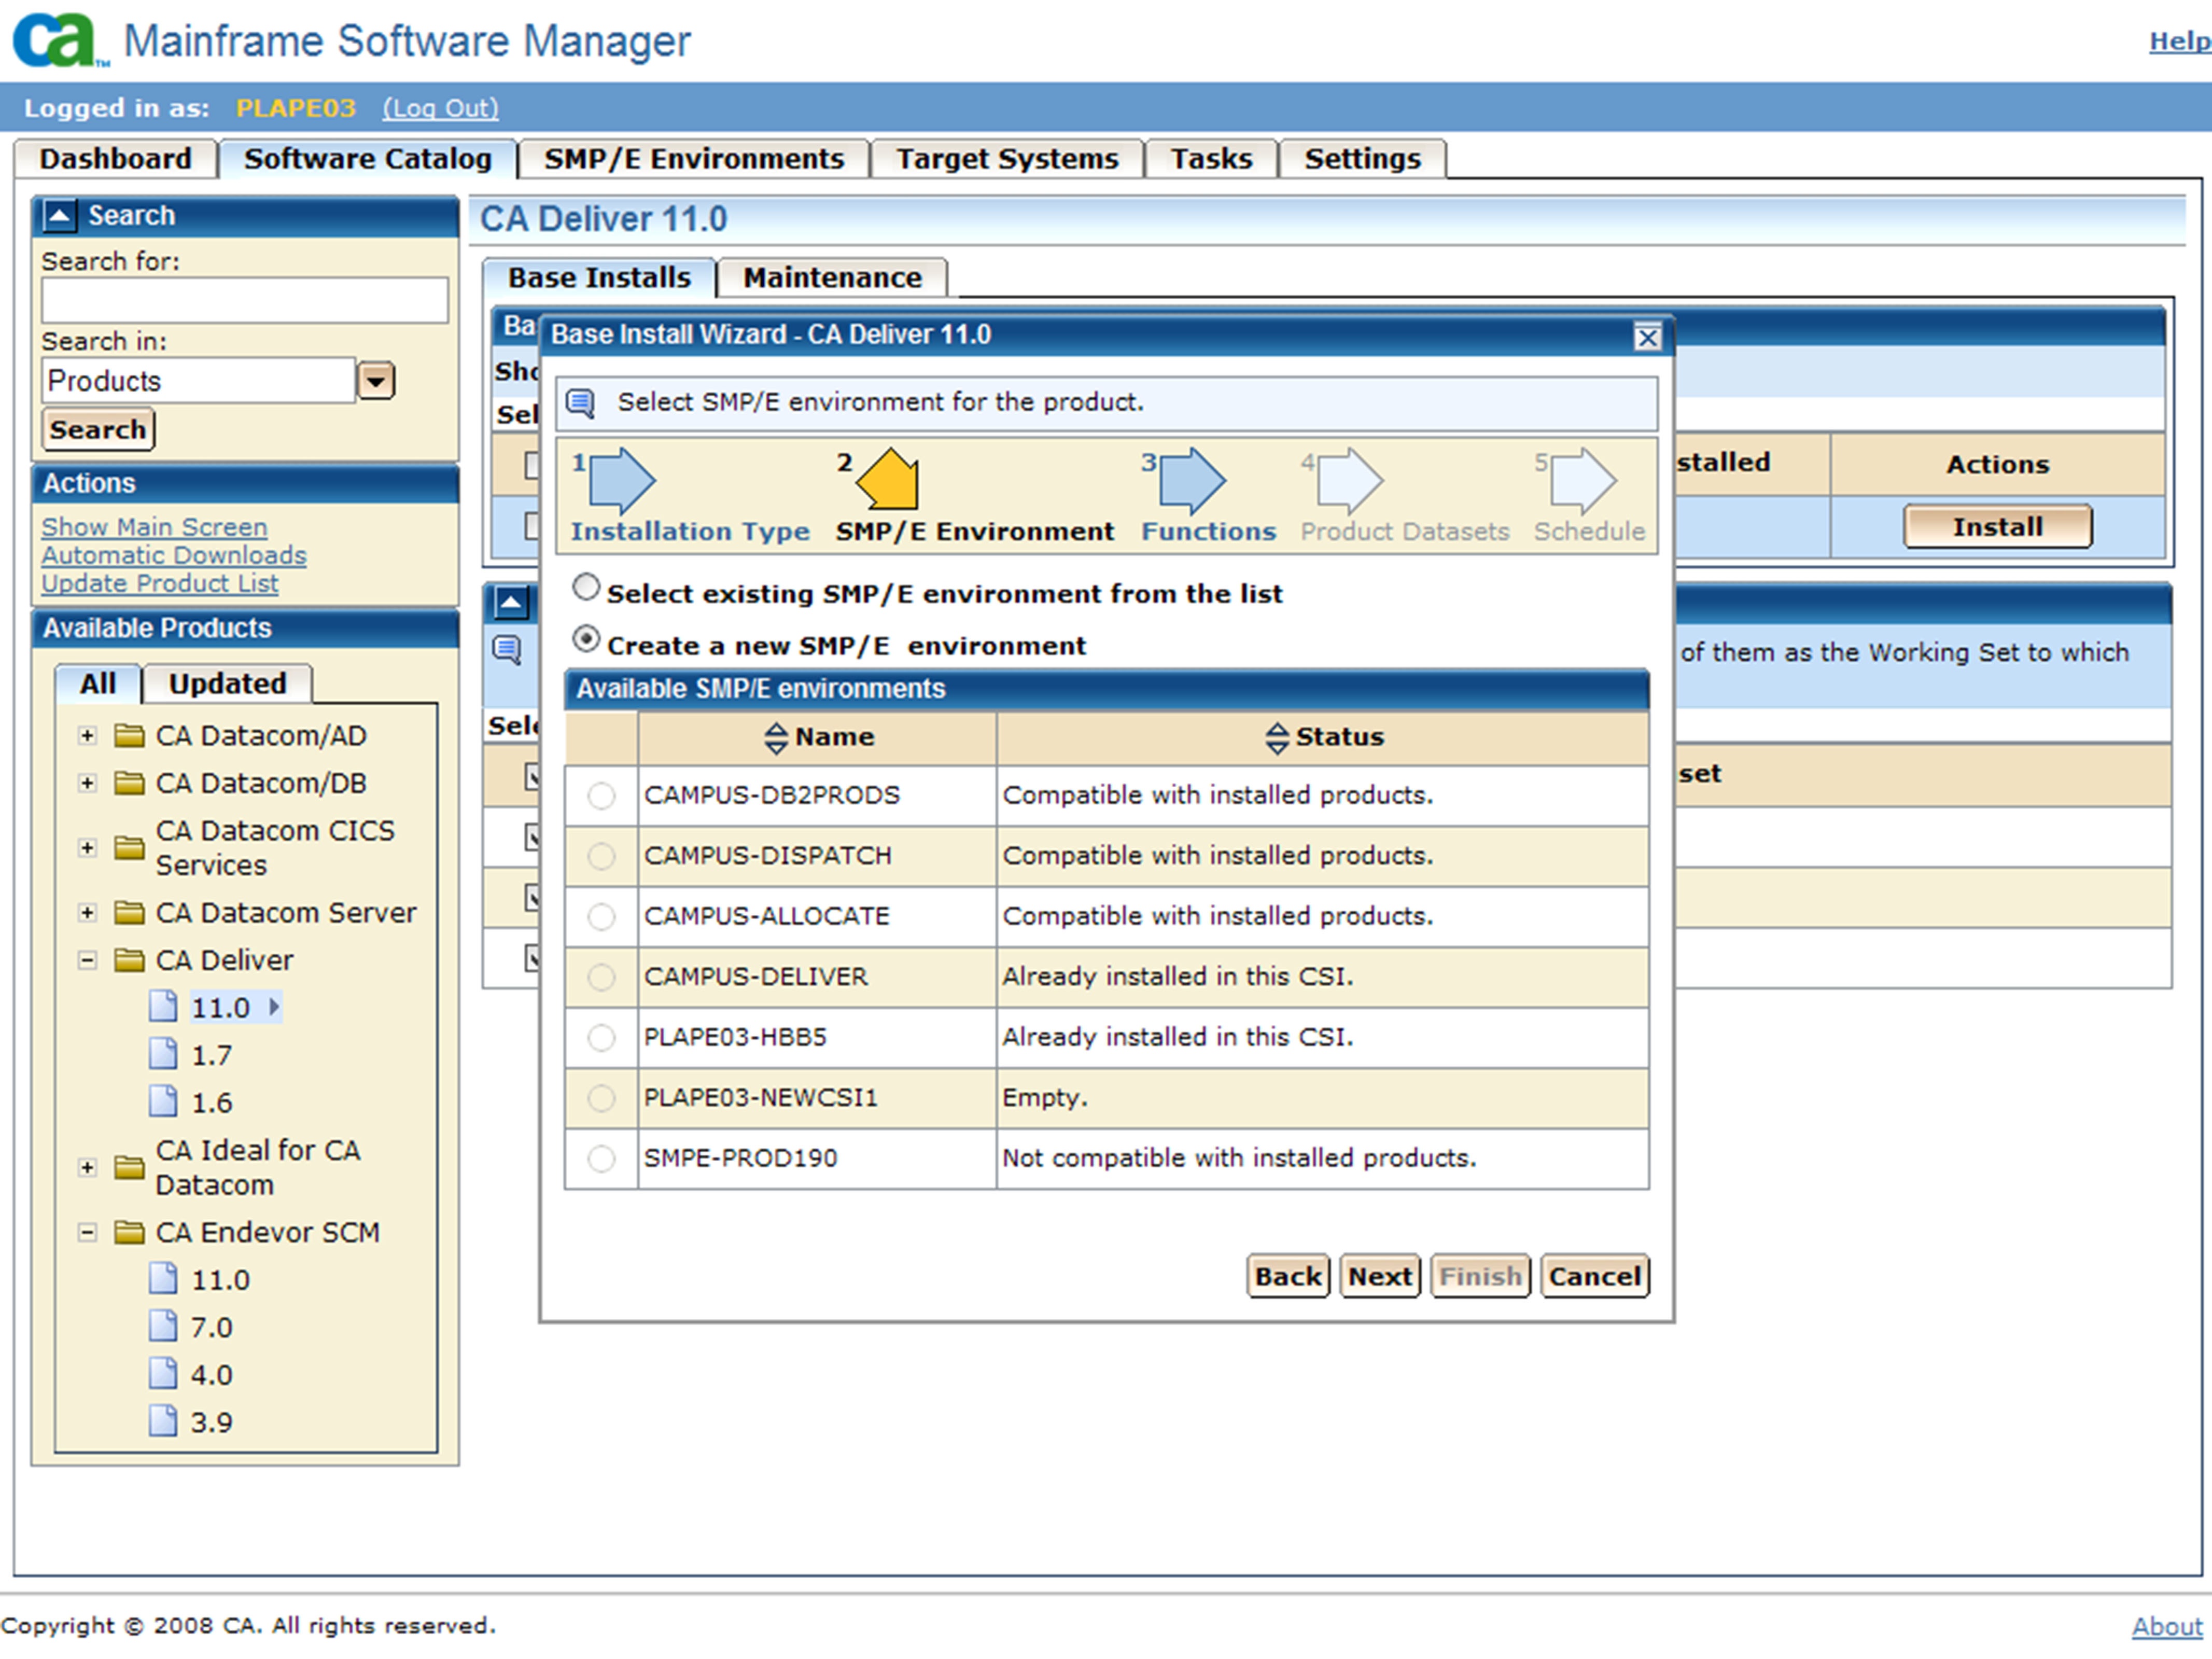Viewport: 2212px width, 1659px height.
Task: Open the Search in Products dropdown
Action: pos(376,381)
